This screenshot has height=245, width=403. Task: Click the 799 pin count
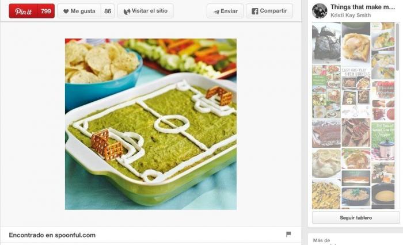tap(46, 11)
